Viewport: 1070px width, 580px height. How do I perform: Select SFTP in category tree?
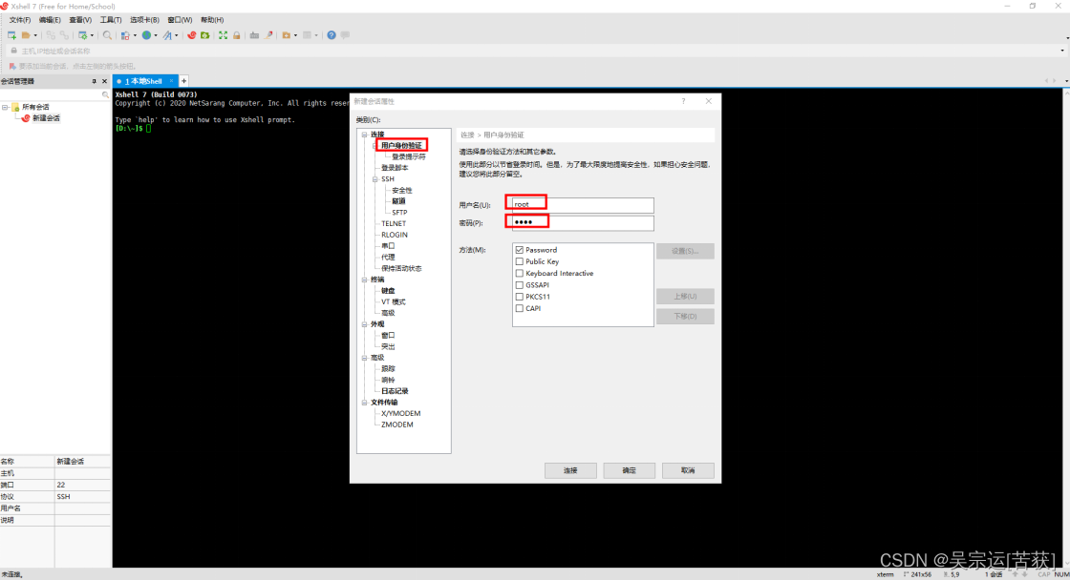pos(399,213)
